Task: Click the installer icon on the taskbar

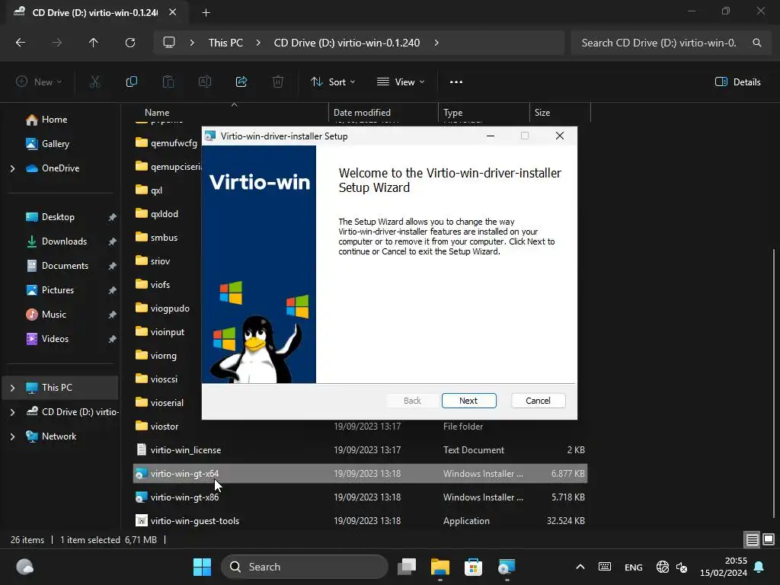Action: tap(507, 567)
